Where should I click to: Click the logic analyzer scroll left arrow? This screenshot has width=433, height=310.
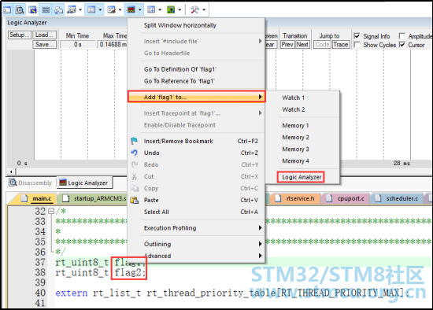click(x=11, y=172)
